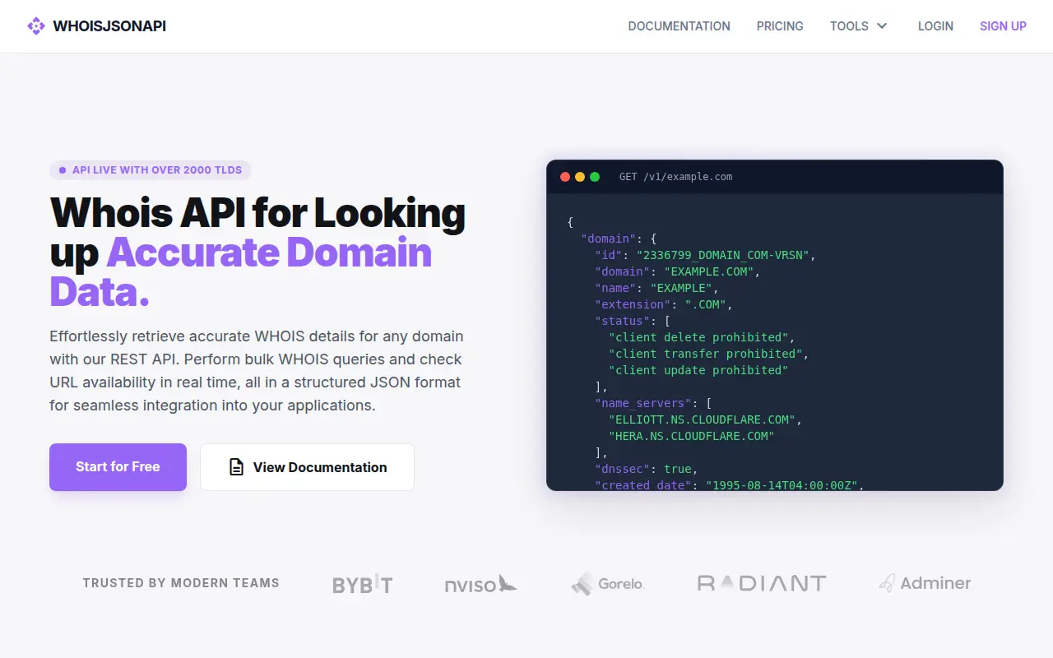Open the Login page
Viewport: 1053px width, 658px height.
(935, 26)
